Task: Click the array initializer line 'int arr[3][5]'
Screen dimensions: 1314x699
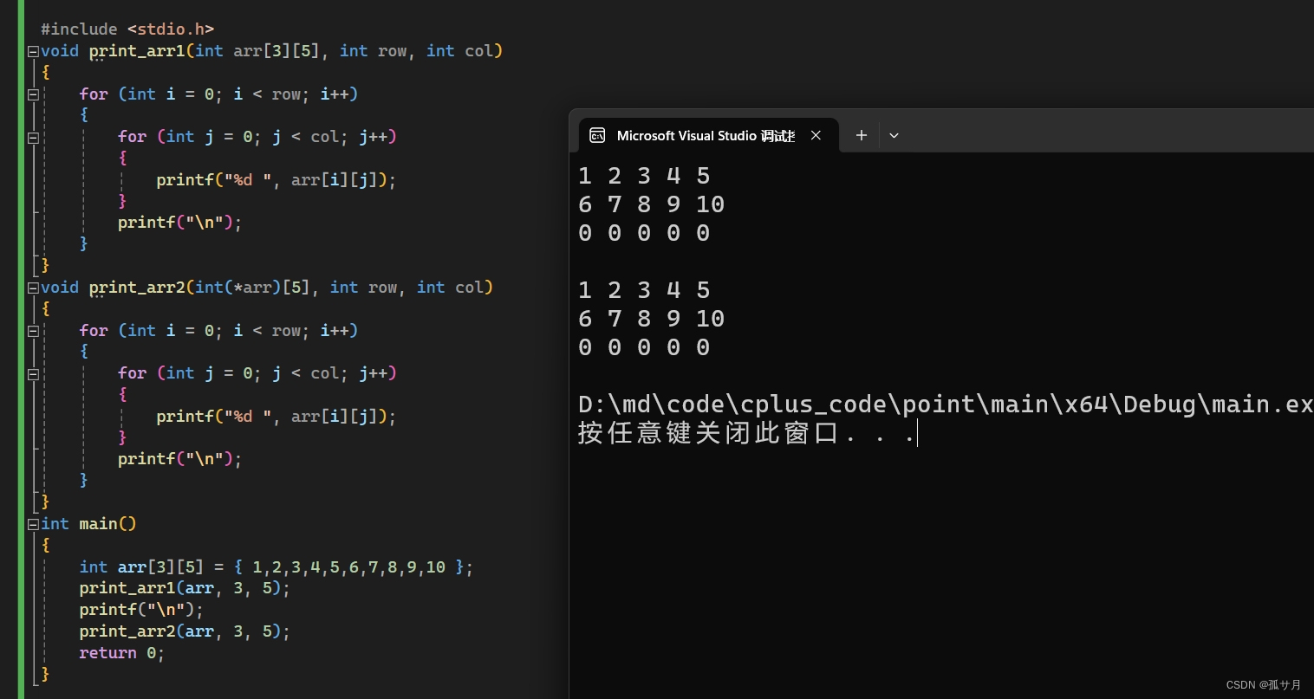Action: tap(276, 567)
